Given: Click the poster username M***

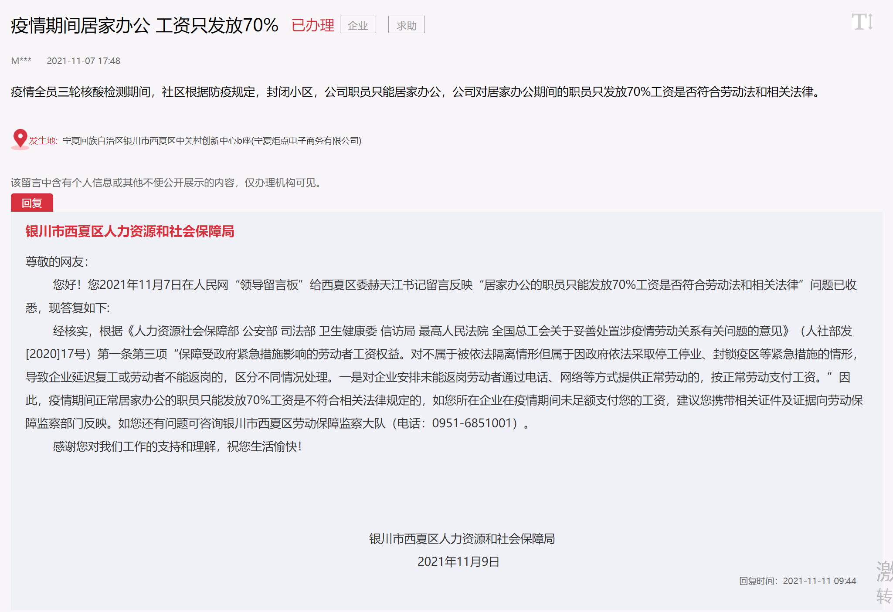Looking at the screenshot, I should pyautogui.click(x=21, y=61).
